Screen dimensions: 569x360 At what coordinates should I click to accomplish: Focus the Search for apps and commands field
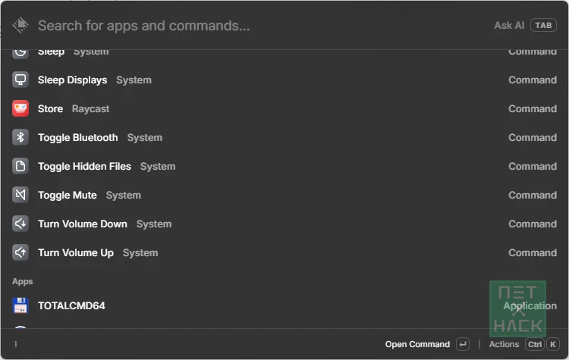pyautogui.click(x=143, y=25)
